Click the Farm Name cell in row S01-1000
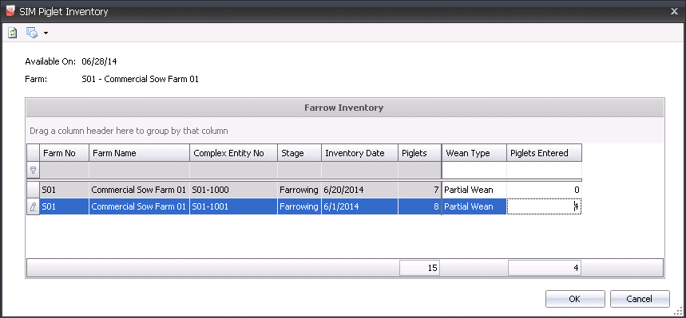Image resolution: width=686 pixels, height=318 pixels. click(x=140, y=190)
